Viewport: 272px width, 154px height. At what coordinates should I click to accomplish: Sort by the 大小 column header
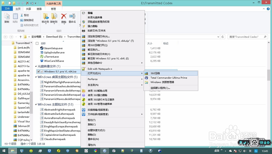(x=150, y=43)
